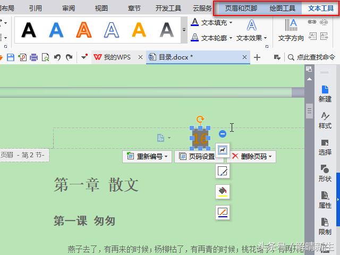
Task: Open the text effects dialog launcher
Action: 267,46
